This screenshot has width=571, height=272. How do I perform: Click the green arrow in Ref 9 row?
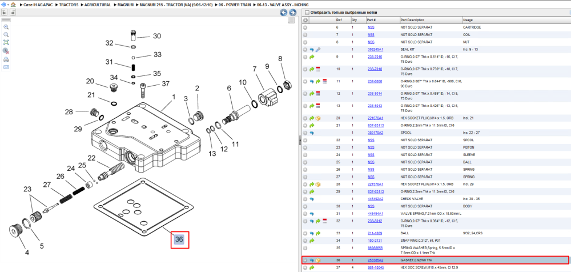point(312,57)
